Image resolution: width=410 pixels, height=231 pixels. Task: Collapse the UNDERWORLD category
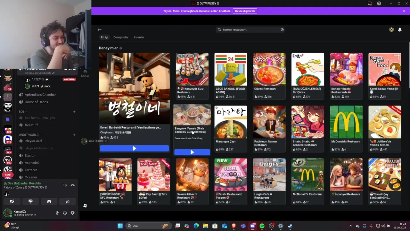30,135
